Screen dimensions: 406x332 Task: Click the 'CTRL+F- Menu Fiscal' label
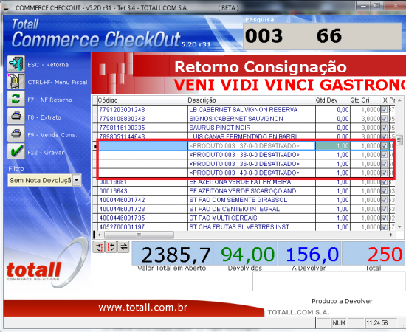tap(58, 83)
